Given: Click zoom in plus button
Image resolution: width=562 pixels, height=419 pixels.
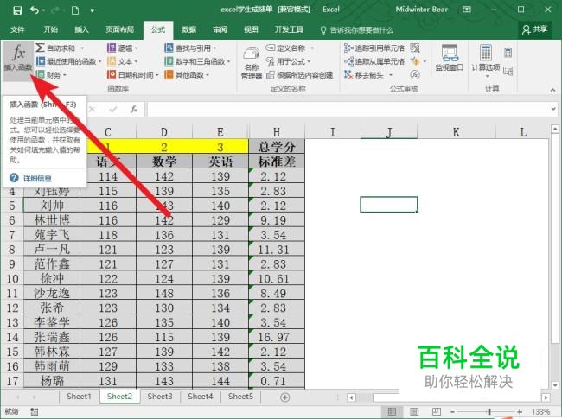Looking at the screenshot, I should pyautogui.click(x=520, y=412).
